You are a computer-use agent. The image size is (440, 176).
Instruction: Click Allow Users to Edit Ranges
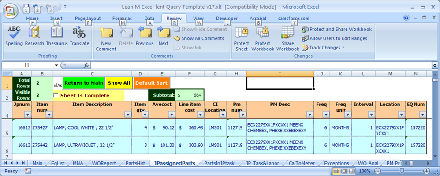(334, 38)
